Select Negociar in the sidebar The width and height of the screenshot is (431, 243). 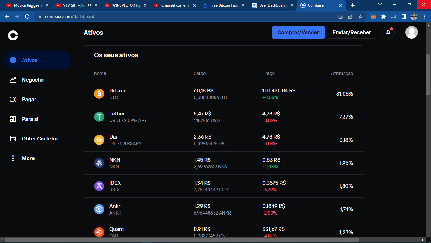point(37,80)
